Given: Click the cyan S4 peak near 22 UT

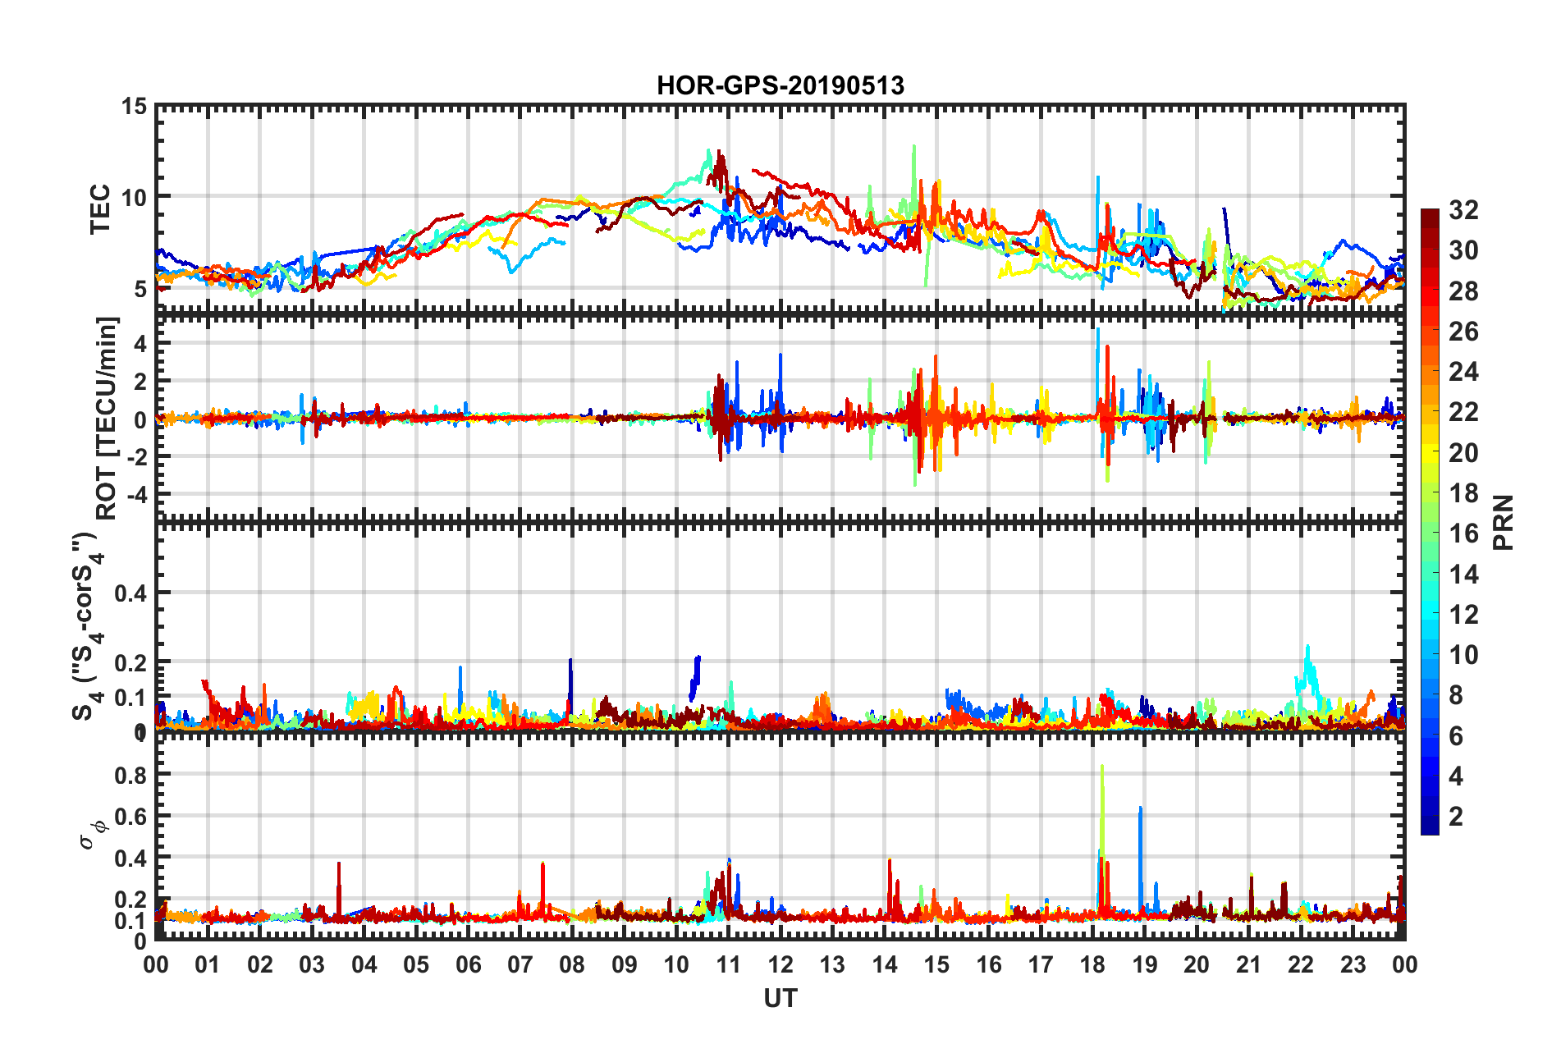Looking at the screenshot, I should (x=1308, y=677).
